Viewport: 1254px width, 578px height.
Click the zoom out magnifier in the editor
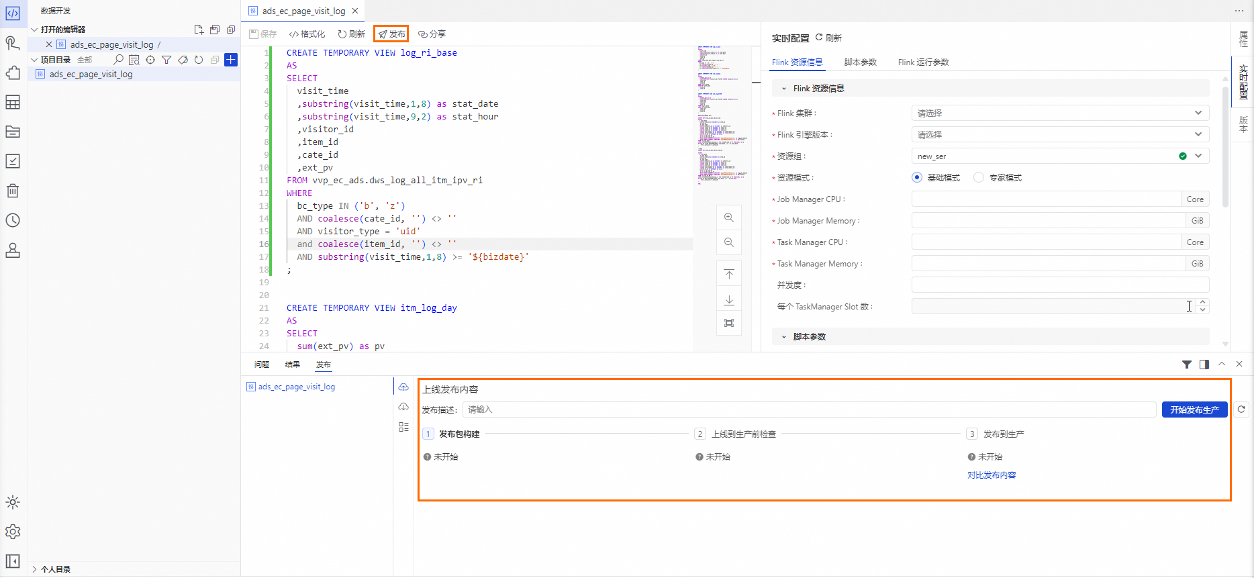pyautogui.click(x=729, y=242)
